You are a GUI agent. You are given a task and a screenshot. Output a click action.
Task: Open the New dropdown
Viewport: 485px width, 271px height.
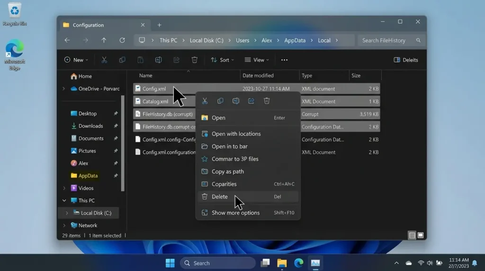76,60
